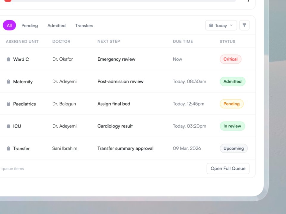Click the Cardiology result next step
This screenshot has height=214, width=286.
115,126
